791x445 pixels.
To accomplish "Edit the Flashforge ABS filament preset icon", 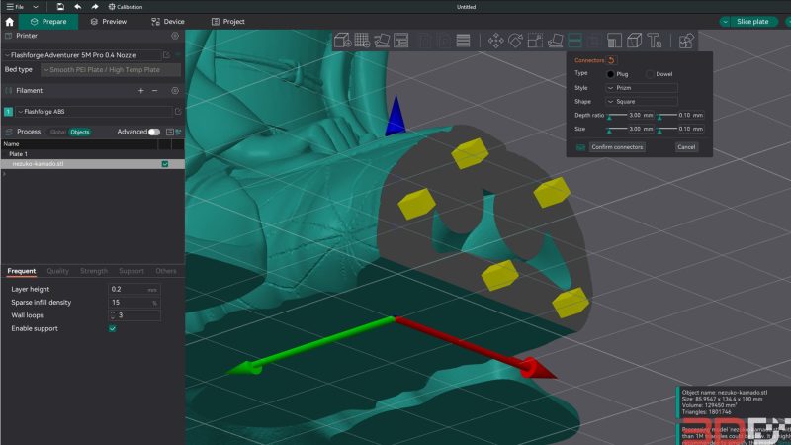I will coord(178,111).
